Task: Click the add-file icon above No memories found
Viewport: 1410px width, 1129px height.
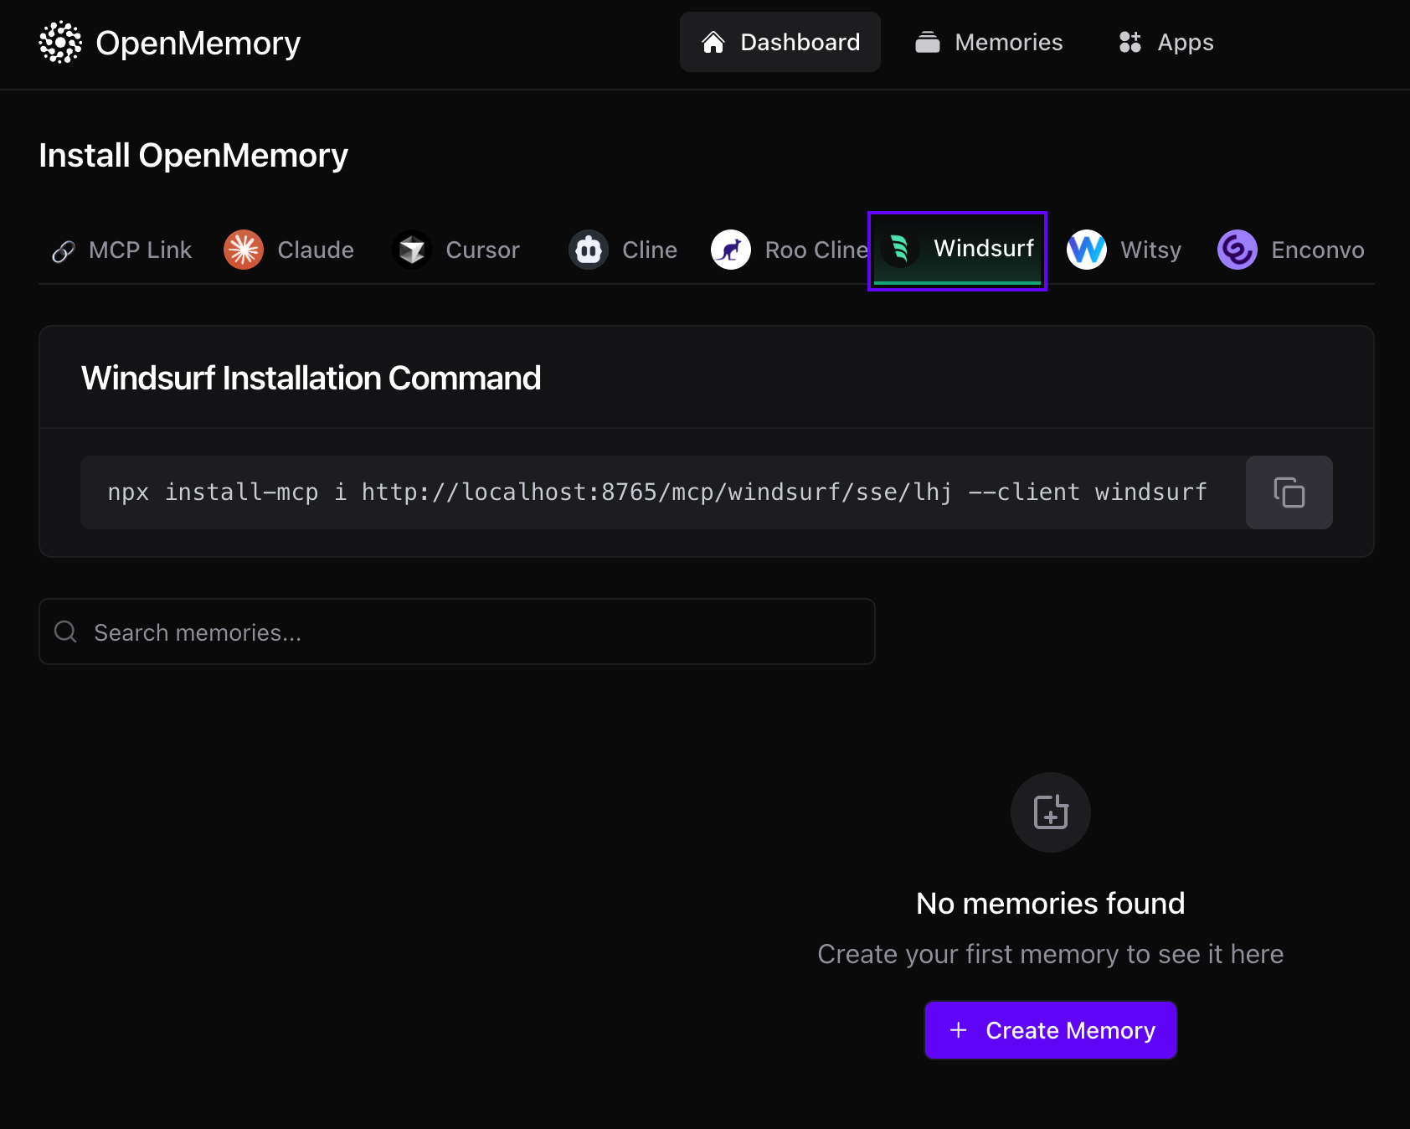Action: tap(1051, 812)
